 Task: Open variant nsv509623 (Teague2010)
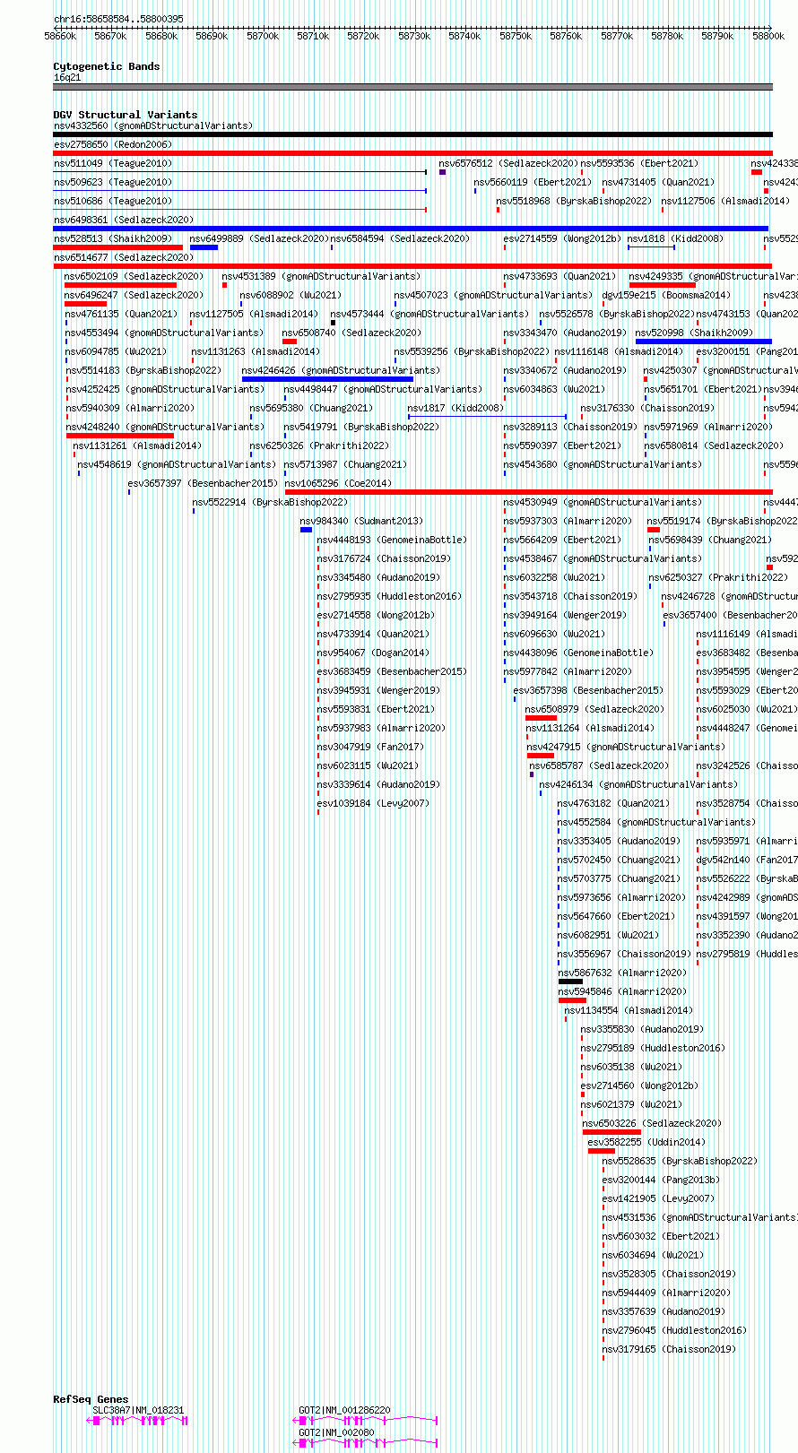point(113,182)
